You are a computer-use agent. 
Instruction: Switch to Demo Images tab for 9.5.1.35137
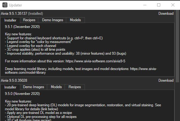(x=52, y=20)
